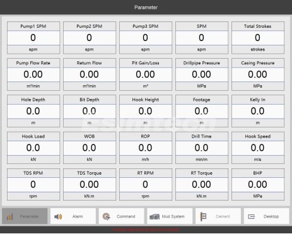The height and width of the screenshot is (234, 292).
Task: Click the Cement icon
Action: click(203, 216)
